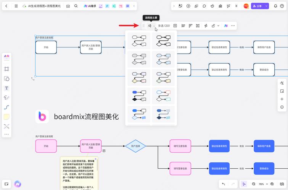Open the hamburger main menu
This screenshot has height=190, width=288.
pyautogui.click(x=16, y=6)
